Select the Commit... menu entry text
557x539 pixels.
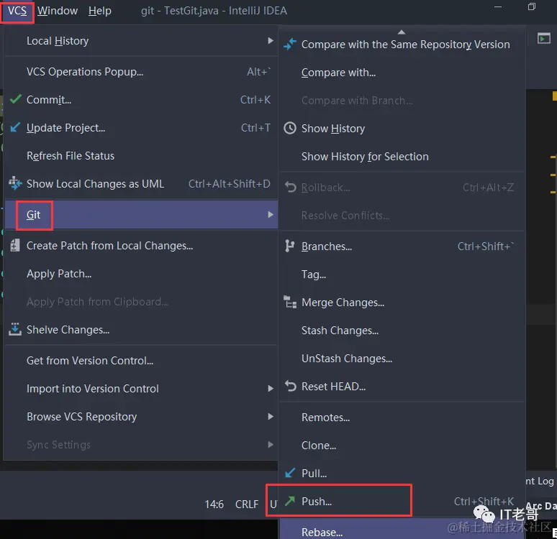(x=49, y=100)
